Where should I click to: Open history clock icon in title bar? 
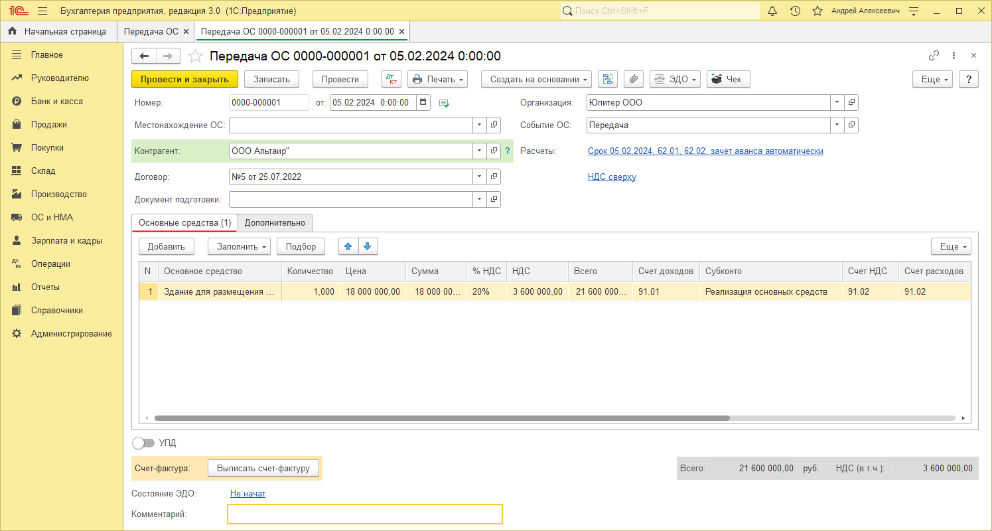click(795, 11)
